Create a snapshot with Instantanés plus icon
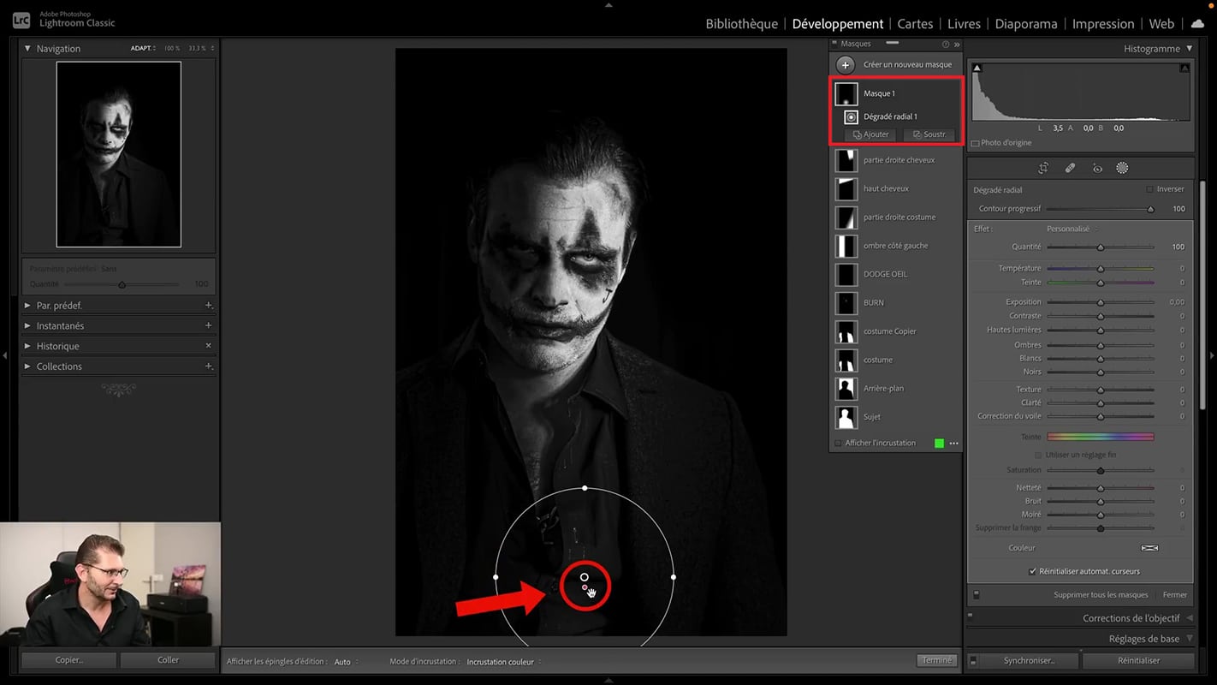 click(x=208, y=326)
